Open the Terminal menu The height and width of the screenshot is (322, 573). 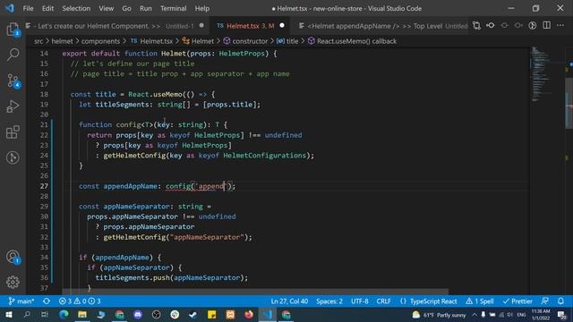click(173, 8)
